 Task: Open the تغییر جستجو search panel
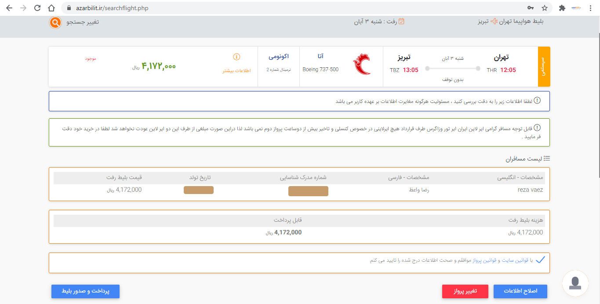pyautogui.click(x=83, y=22)
